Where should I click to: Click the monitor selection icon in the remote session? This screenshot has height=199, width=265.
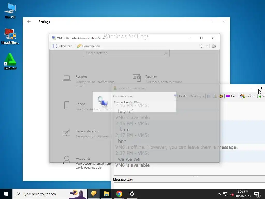coord(201,46)
